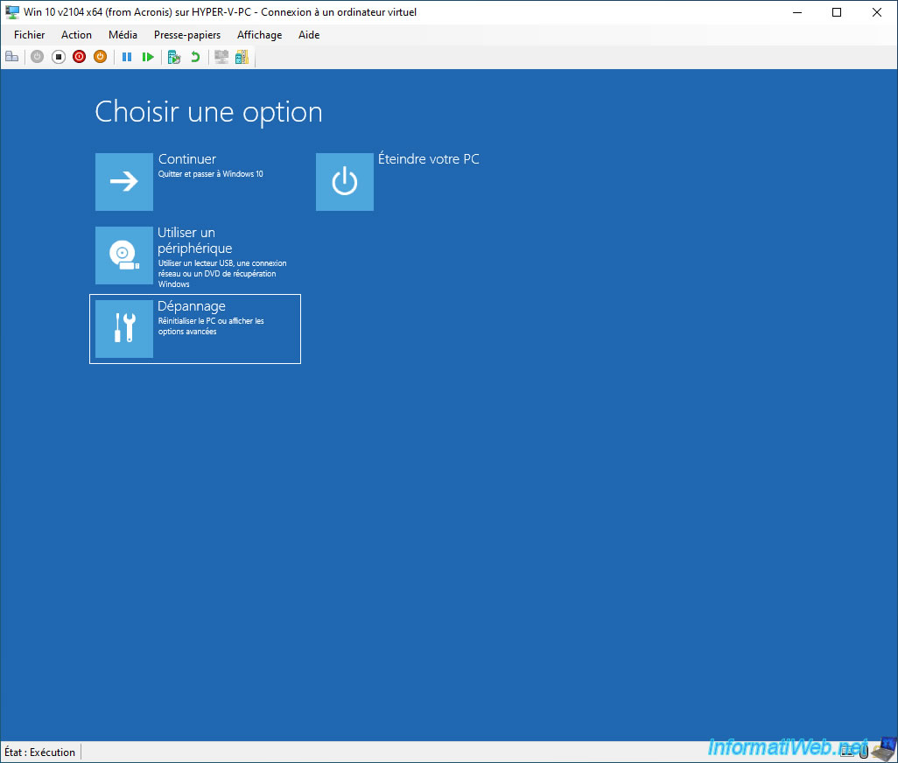Click the laptop with lock status icon
Image resolution: width=898 pixels, height=763 pixels.
coord(885,749)
